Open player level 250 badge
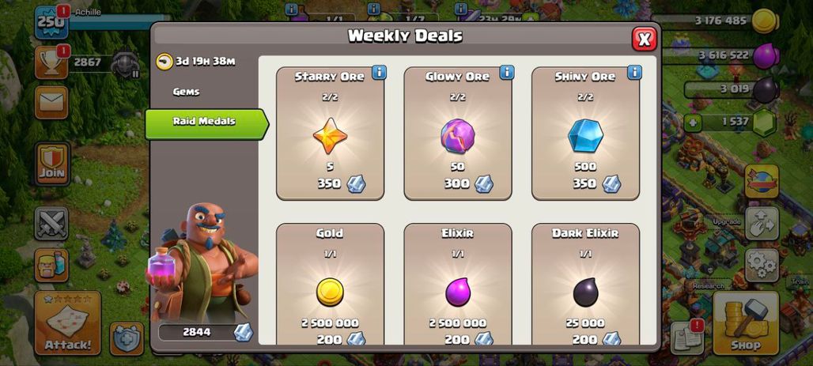The height and width of the screenshot is (366, 813). (x=51, y=22)
